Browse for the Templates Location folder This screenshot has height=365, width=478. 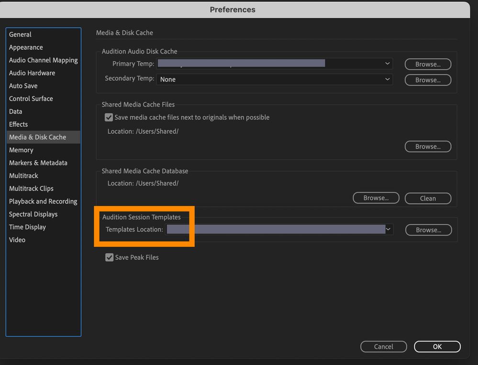[428, 230]
